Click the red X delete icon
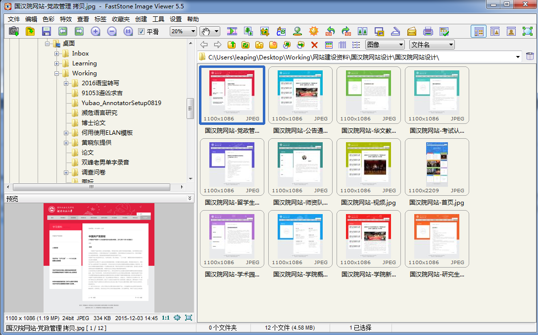Image resolution: width=538 pixels, height=335 pixels. click(x=314, y=45)
